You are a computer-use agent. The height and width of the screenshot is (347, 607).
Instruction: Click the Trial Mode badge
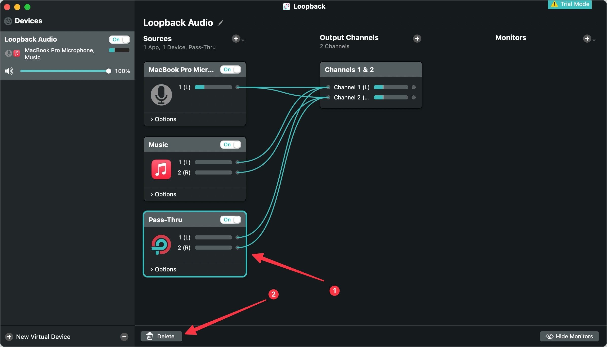tap(569, 4)
